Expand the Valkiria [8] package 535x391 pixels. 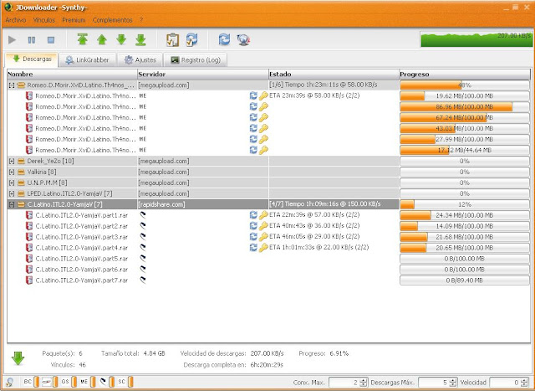(x=12, y=172)
